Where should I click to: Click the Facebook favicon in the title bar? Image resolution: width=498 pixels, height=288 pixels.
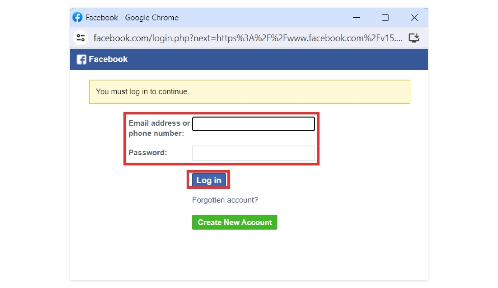point(77,17)
